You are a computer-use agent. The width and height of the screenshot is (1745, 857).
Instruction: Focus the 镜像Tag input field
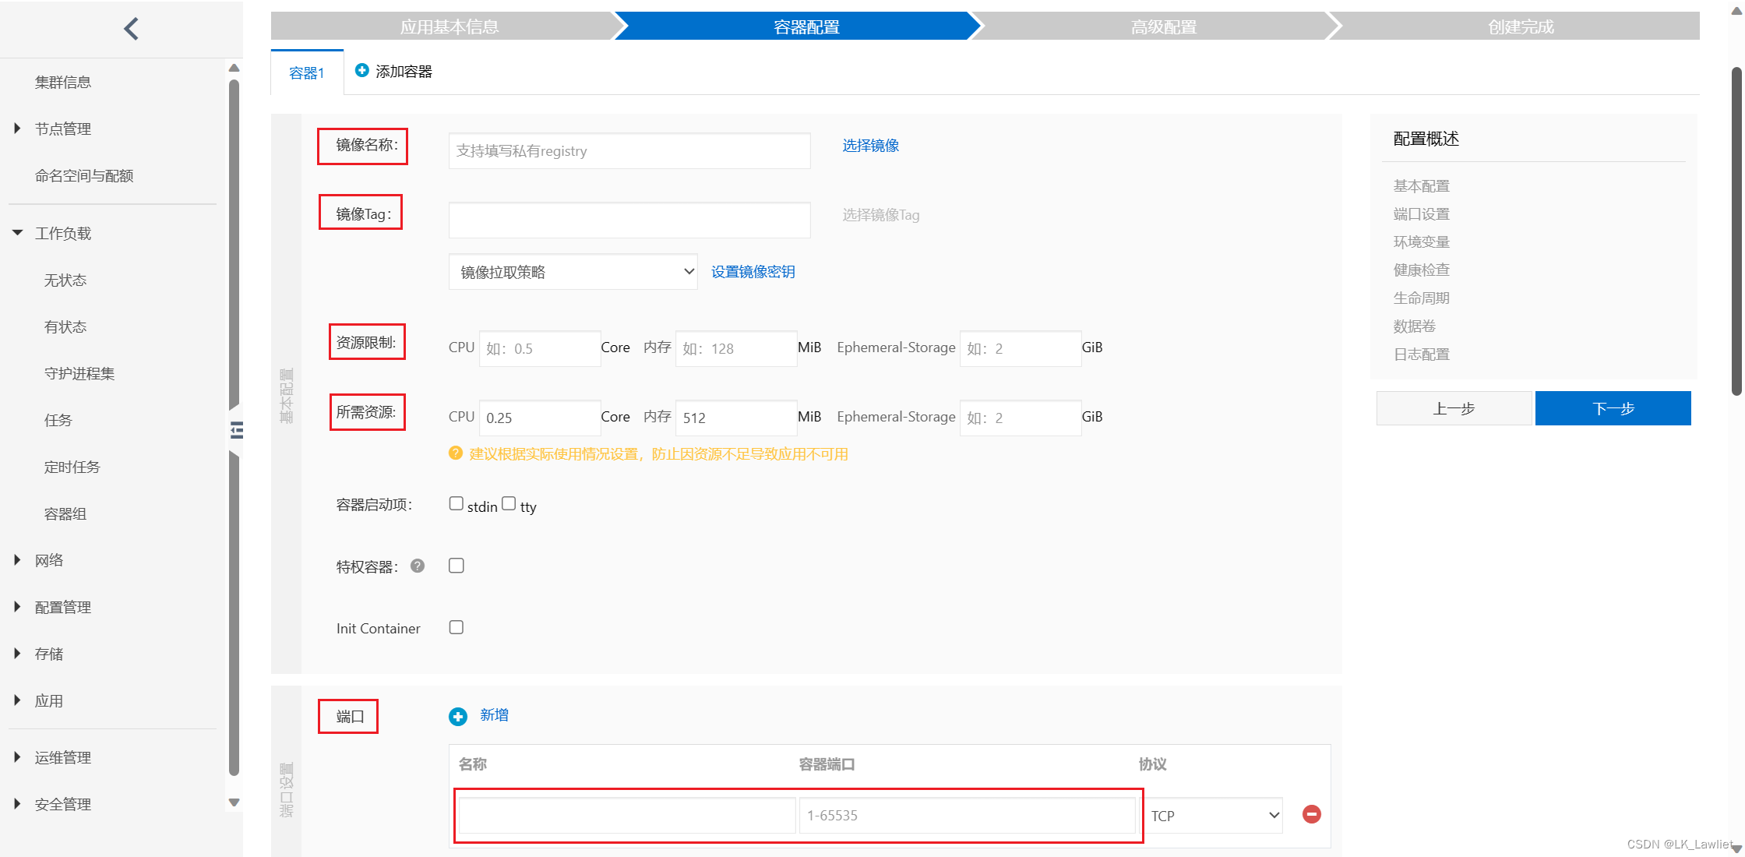629,220
